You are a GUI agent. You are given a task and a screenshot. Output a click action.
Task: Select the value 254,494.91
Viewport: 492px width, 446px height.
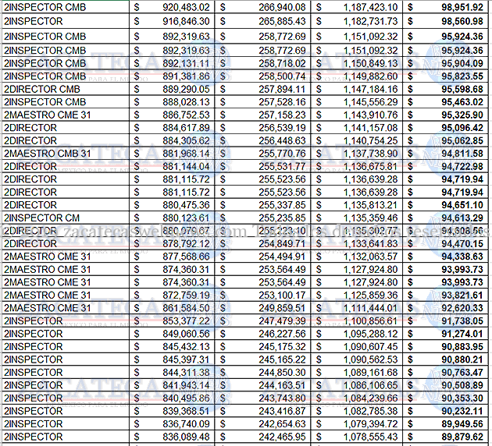282,257
